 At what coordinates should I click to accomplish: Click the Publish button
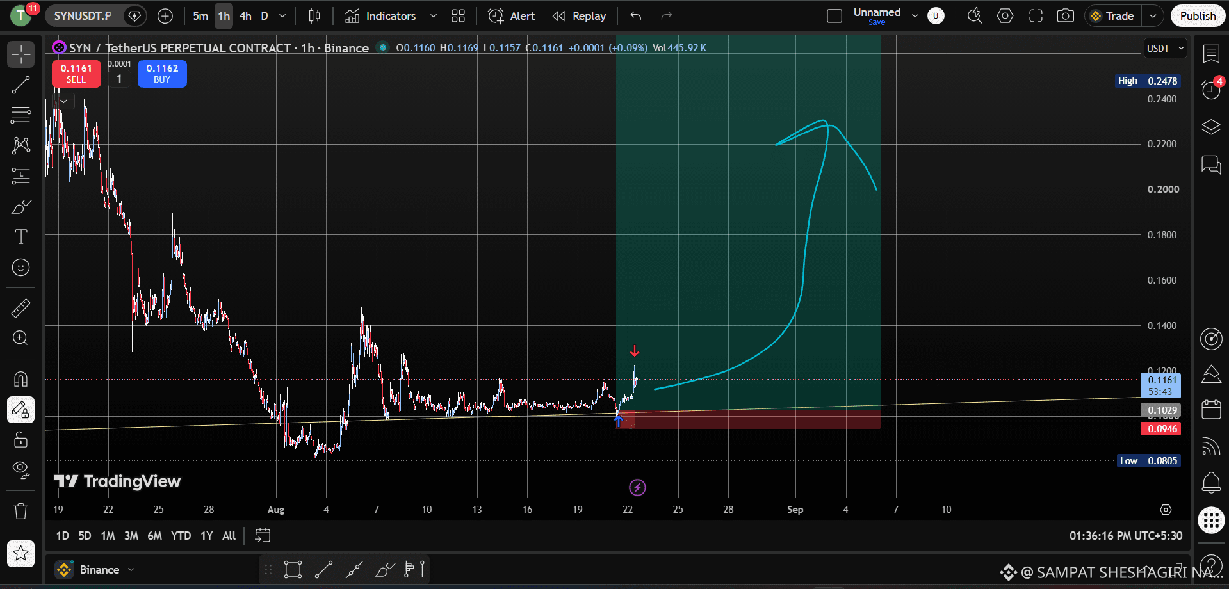(x=1198, y=16)
